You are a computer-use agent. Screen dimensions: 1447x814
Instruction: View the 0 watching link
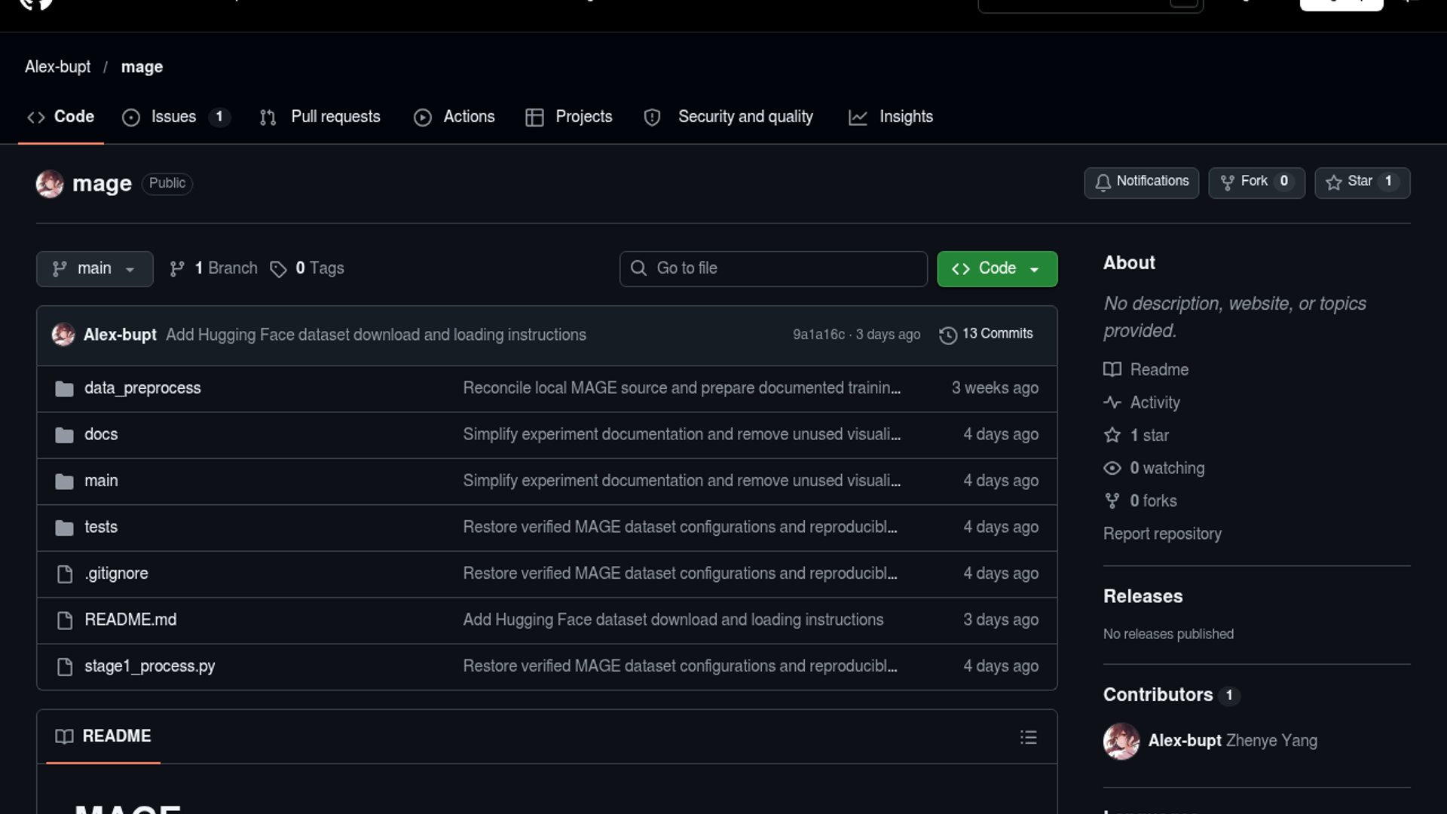coord(1155,468)
